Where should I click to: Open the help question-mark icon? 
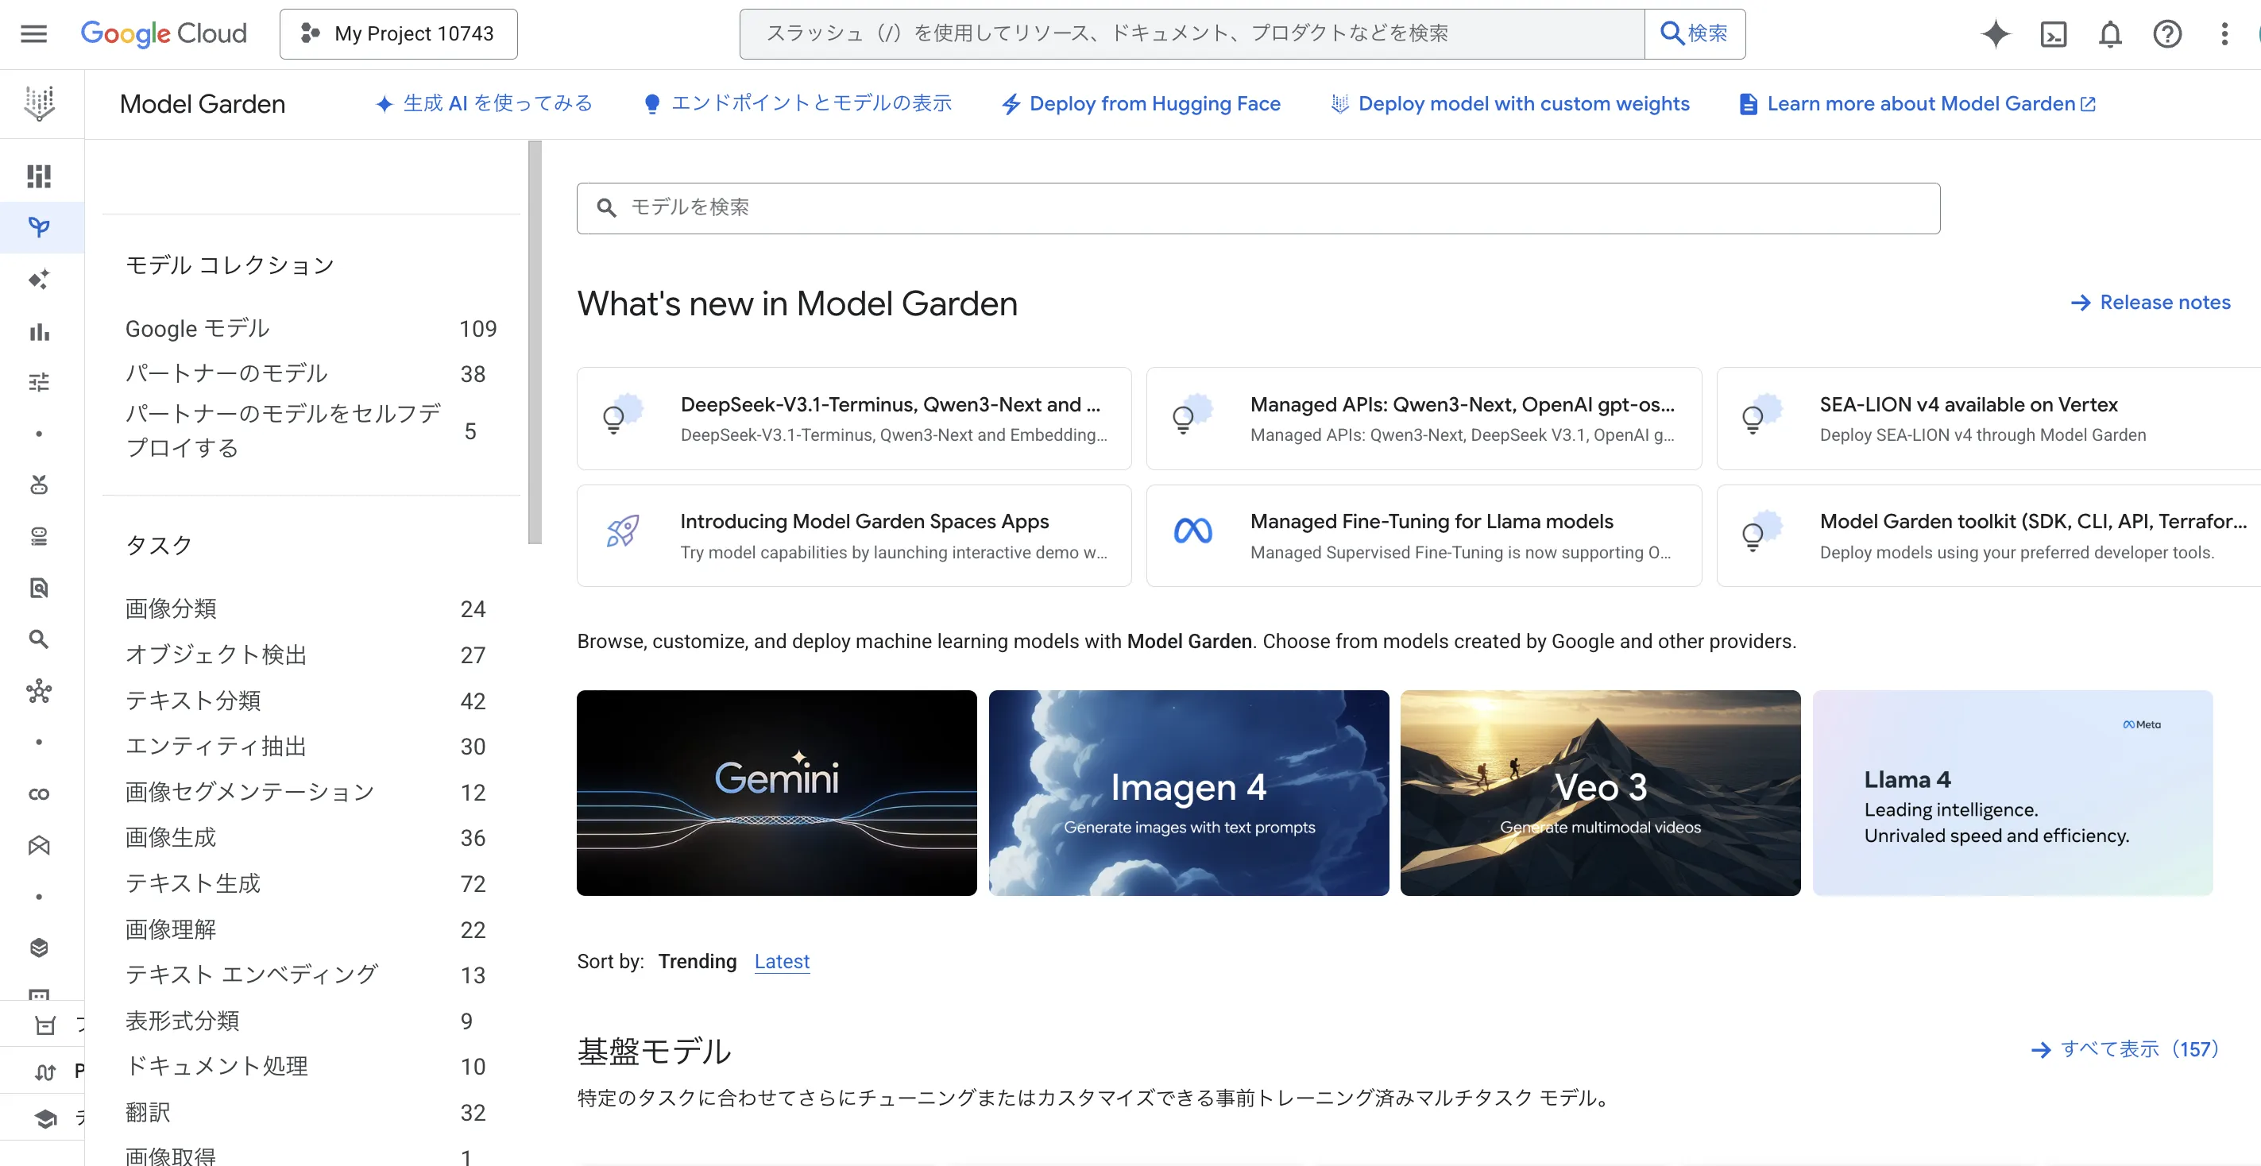pos(2168,34)
